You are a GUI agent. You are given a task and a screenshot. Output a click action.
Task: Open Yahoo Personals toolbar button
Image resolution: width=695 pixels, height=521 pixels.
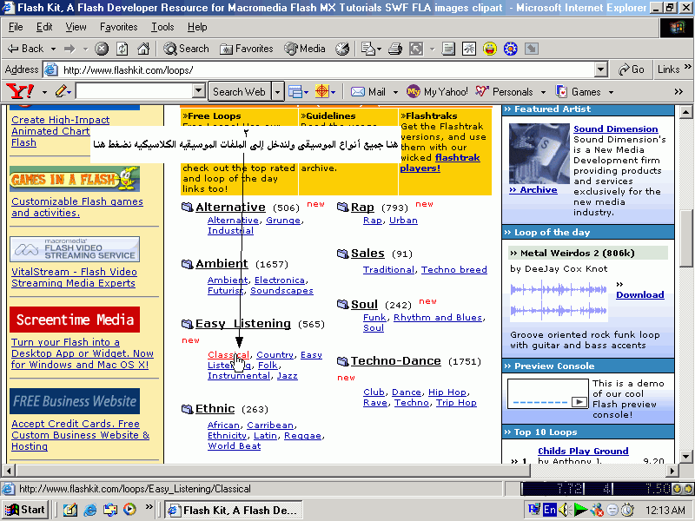tap(504, 92)
